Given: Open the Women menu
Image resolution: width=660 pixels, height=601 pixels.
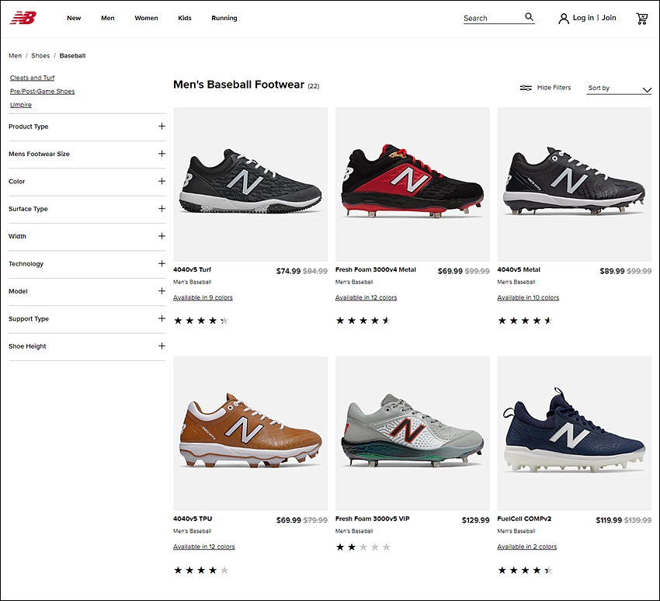Looking at the screenshot, I should (x=146, y=18).
